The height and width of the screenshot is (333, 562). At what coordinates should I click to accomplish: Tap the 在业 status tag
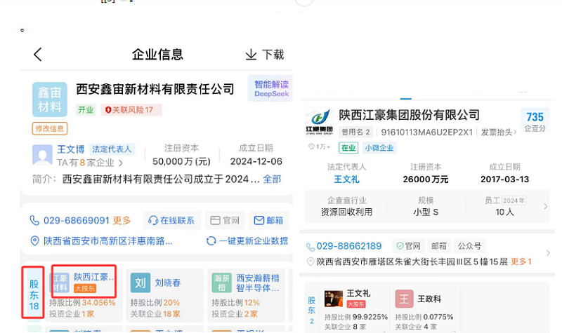(348, 148)
